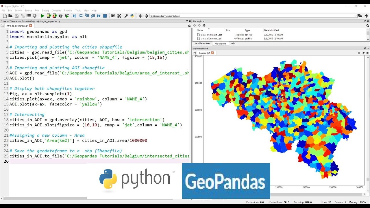370x208 pixels.
Task: Open the Run menu
Action: (37, 11)
